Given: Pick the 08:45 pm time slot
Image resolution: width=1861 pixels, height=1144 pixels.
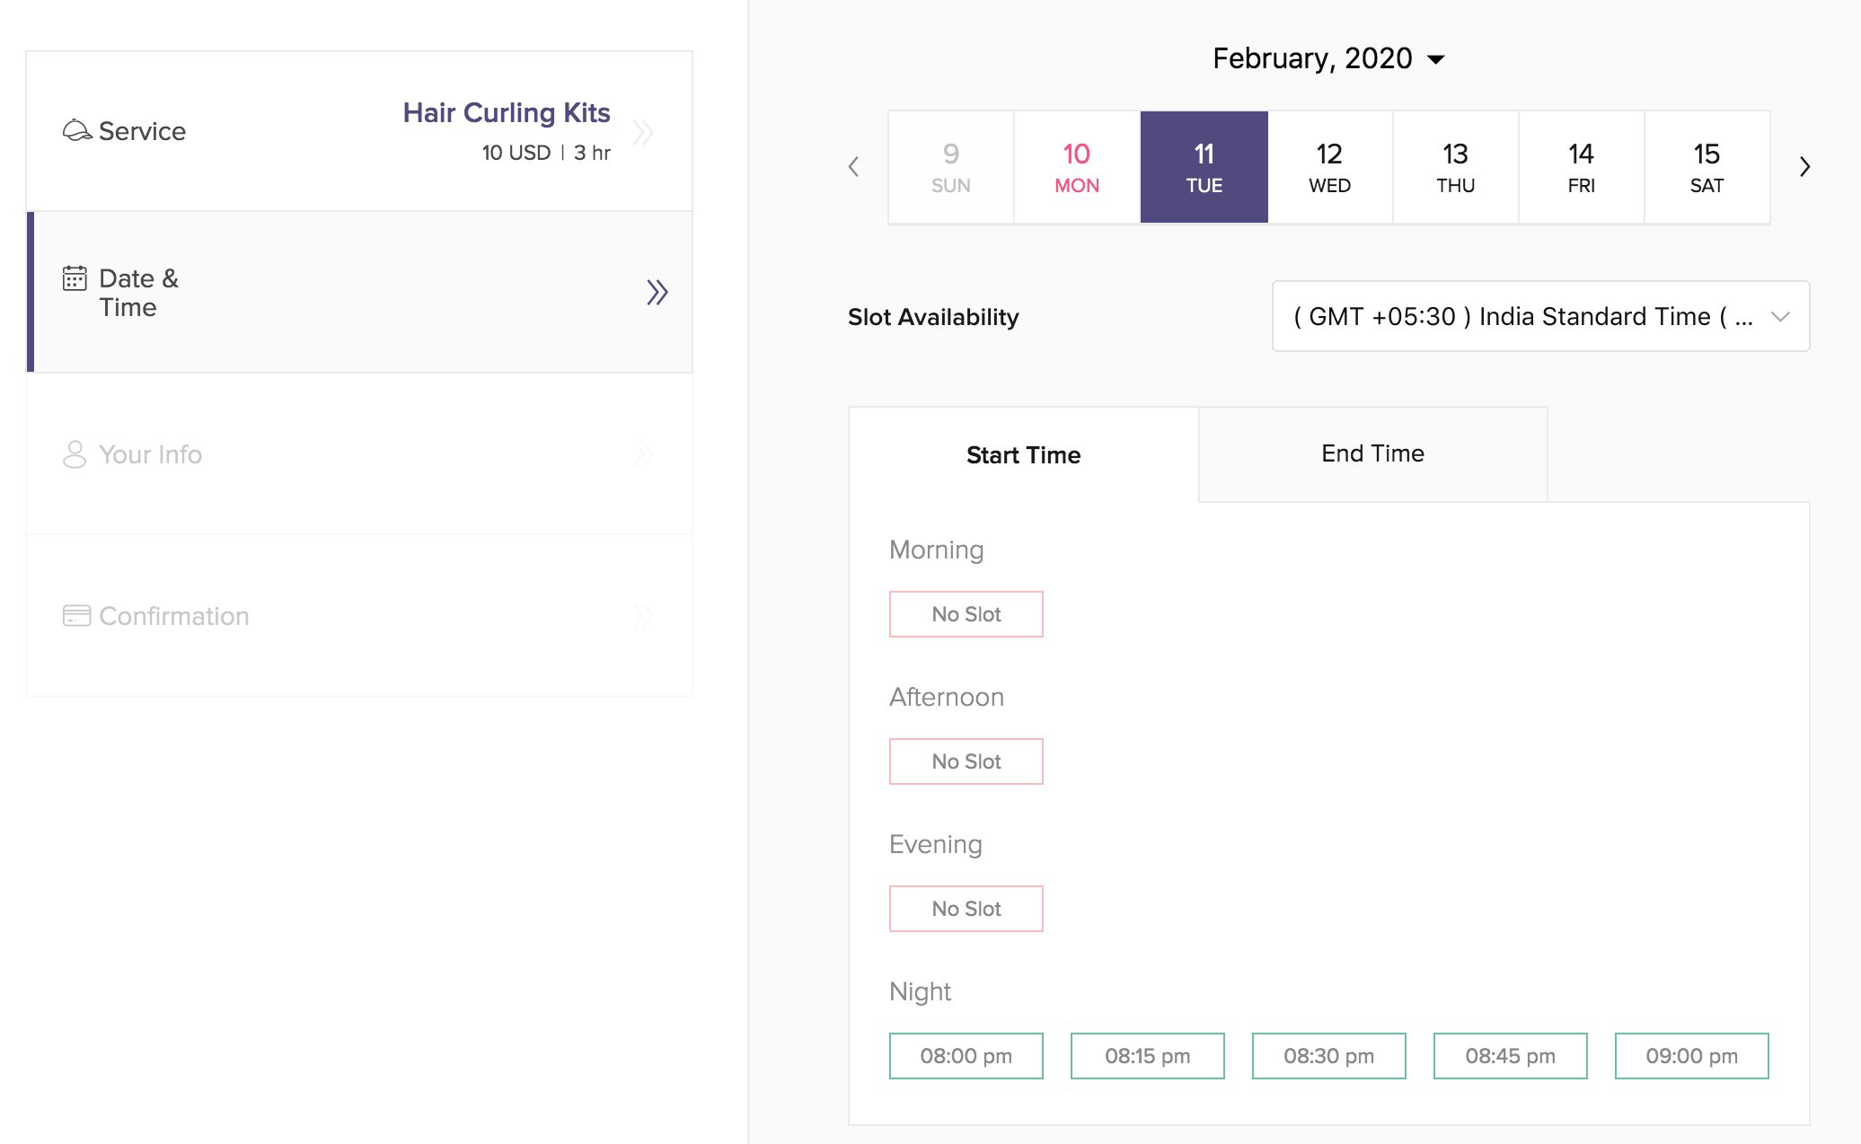Looking at the screenshot, I should click(1510, 1056).
